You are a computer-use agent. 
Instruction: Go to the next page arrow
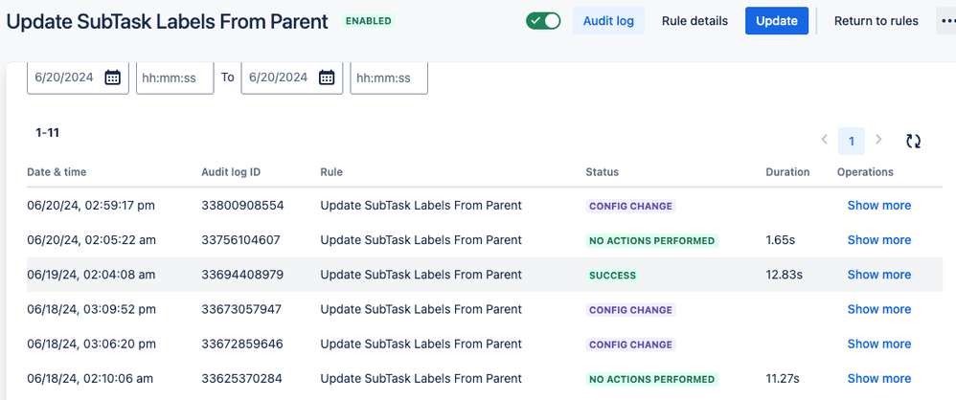pyautogui.click(x=879, y=140)
